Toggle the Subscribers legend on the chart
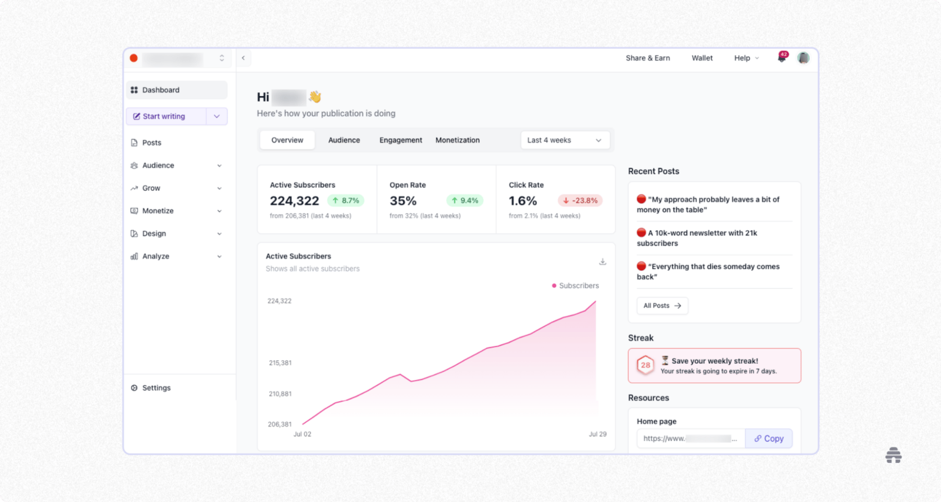 pyautogui.click(x=575, y=285)
